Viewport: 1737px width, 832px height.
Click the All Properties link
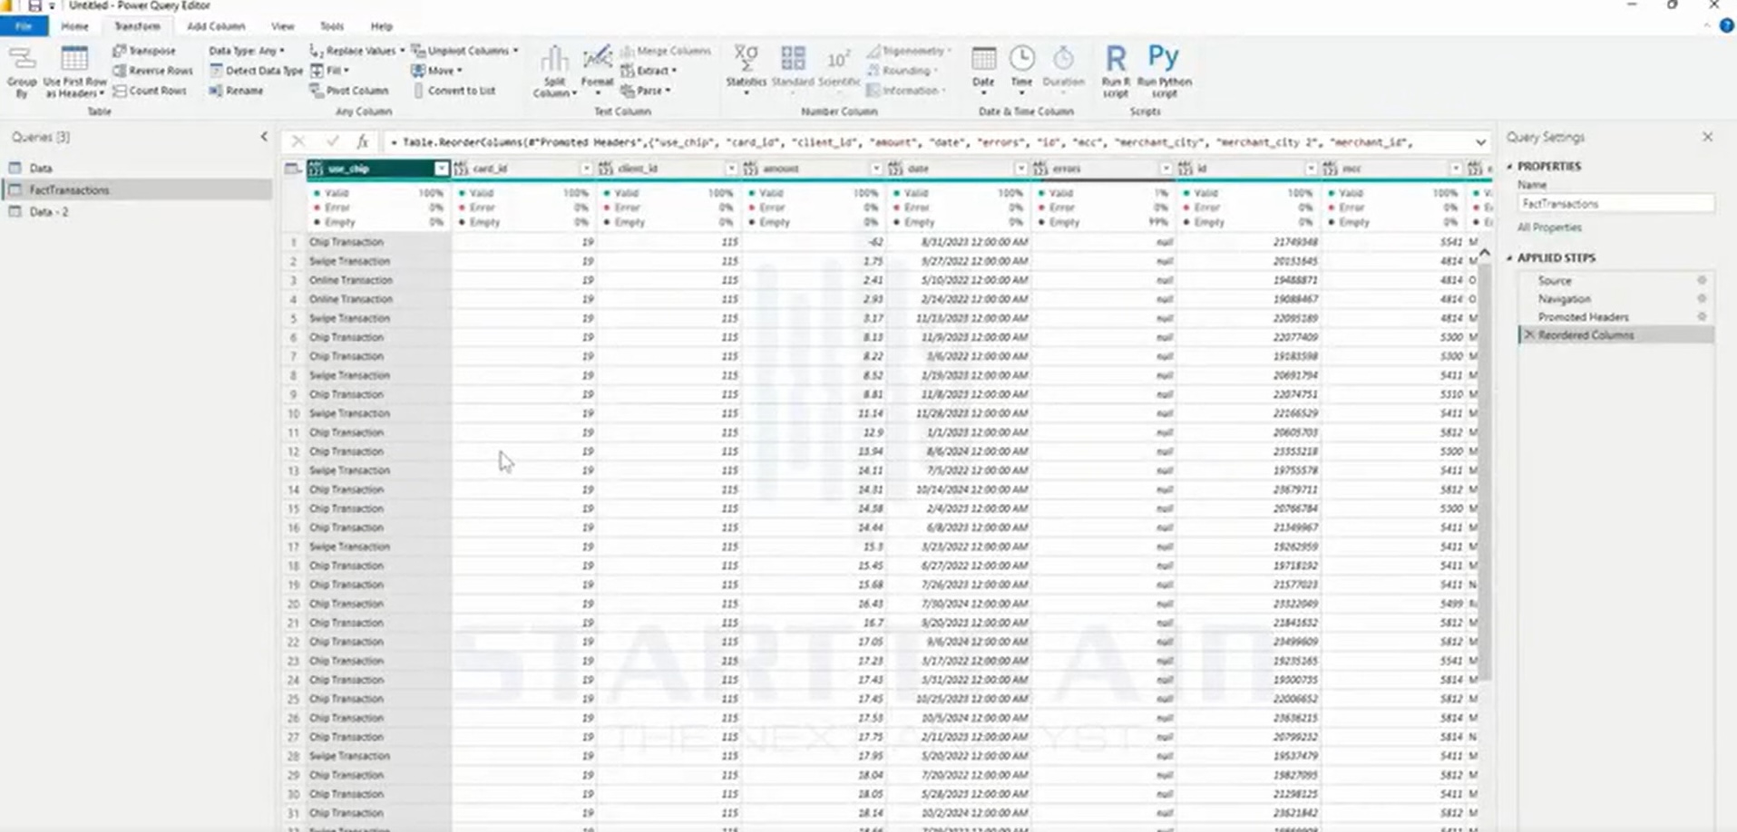click(1549, 227)
